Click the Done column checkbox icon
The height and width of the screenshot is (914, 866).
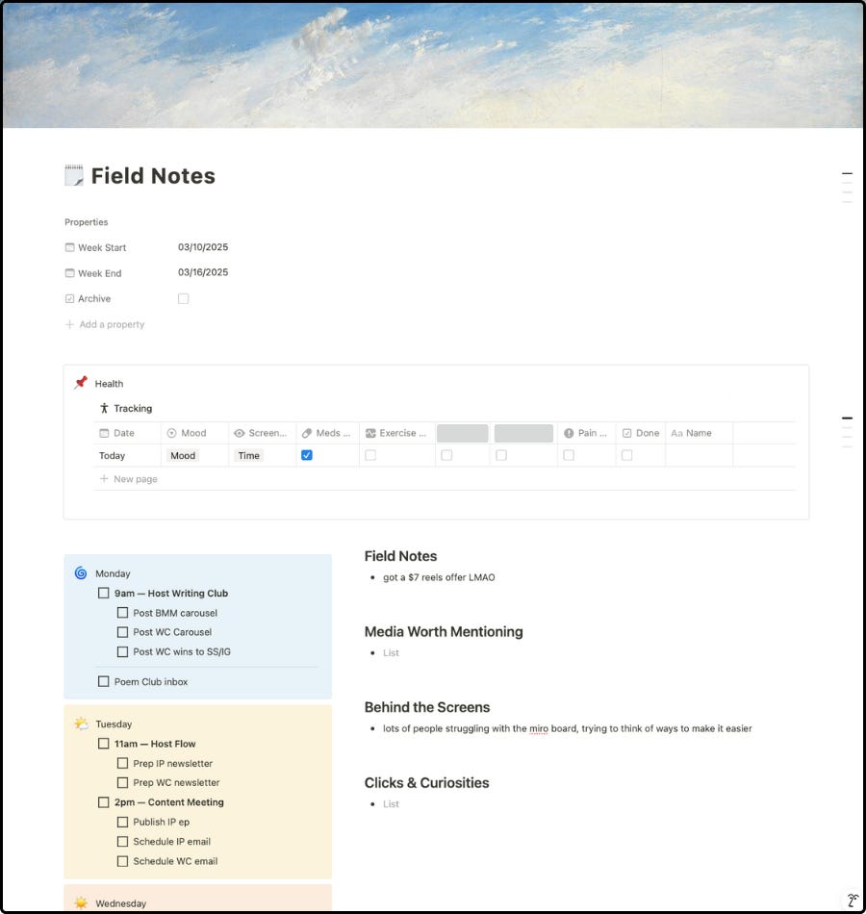pyautogui.click(x=627, y=433)
